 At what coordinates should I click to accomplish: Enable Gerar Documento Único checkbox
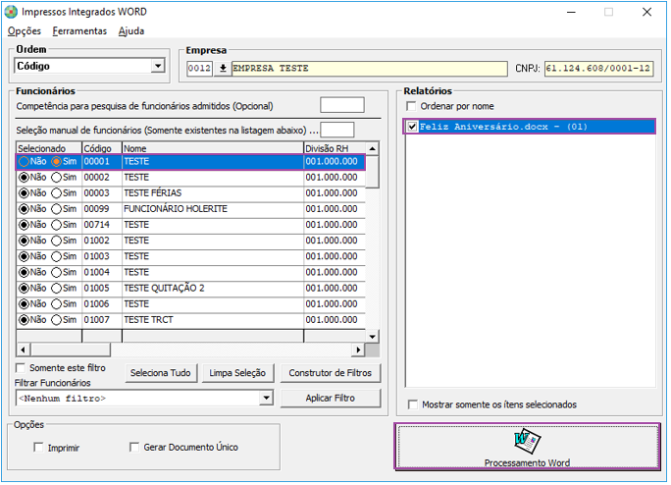[134, 448]
